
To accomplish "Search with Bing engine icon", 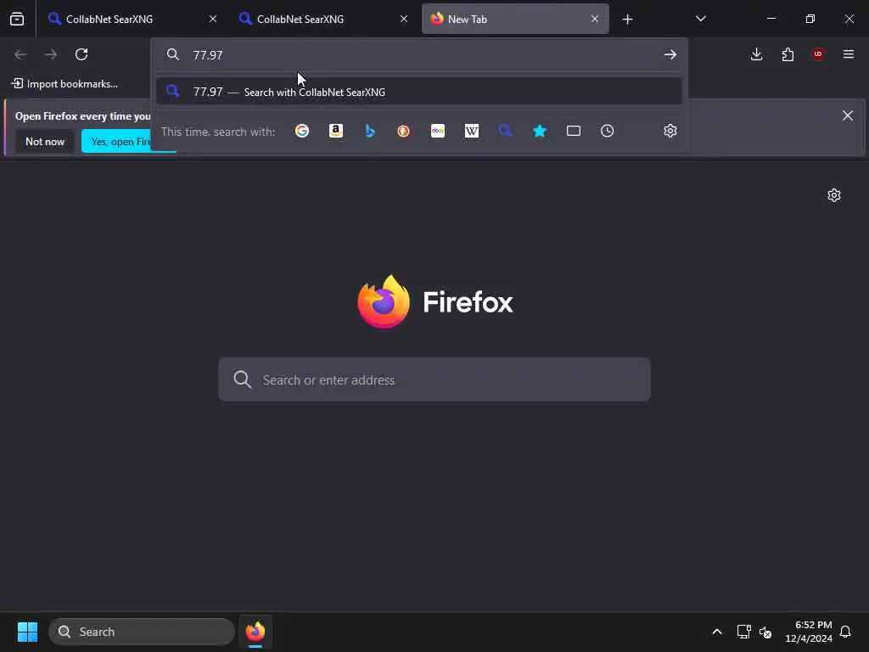I will [x=370, y=131].
